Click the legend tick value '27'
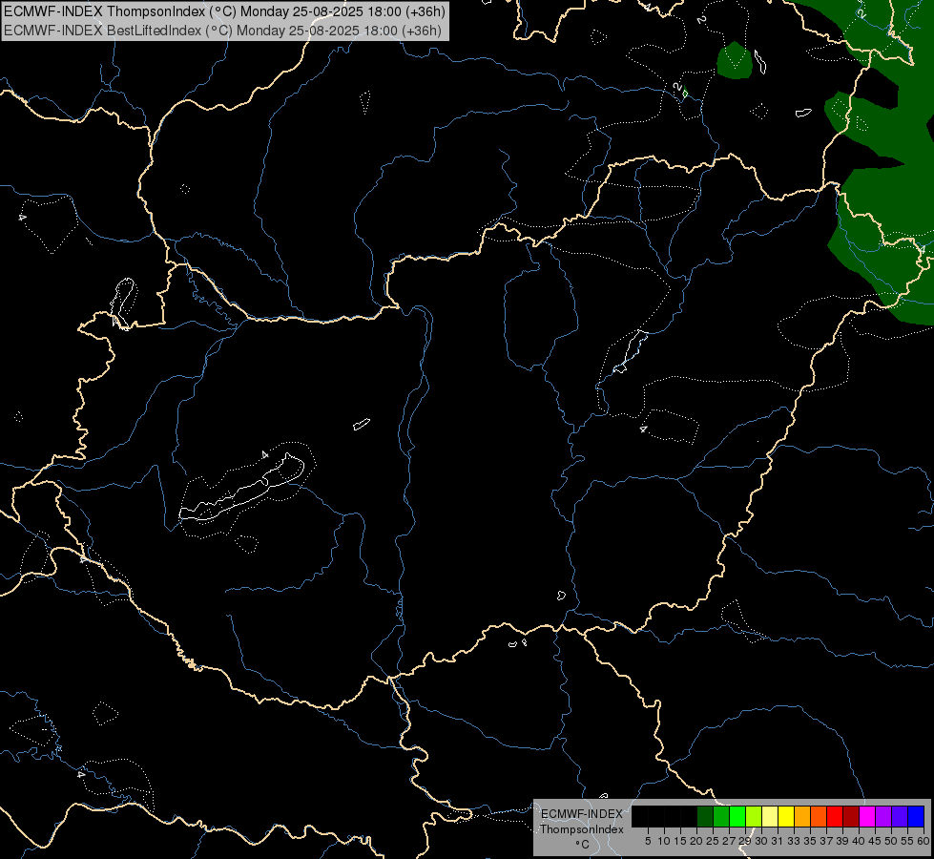Screen dimensions: 934x859 click(x=729, y=841)
